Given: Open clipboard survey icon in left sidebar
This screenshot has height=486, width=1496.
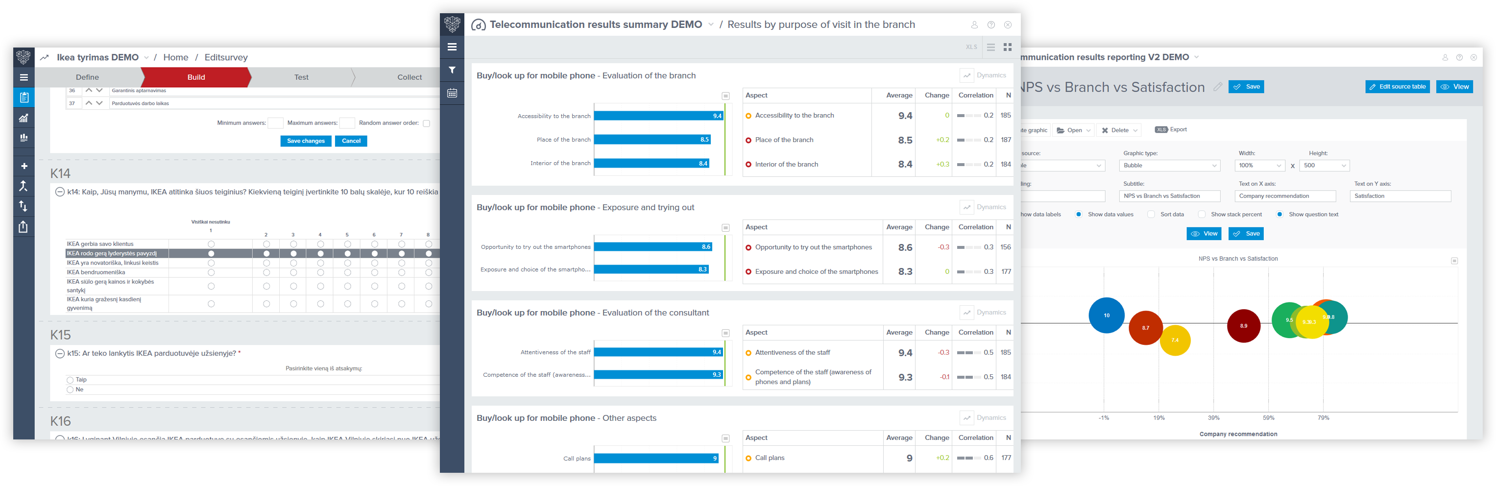Looking at the screenshot, I should click(x=24, y=97).
